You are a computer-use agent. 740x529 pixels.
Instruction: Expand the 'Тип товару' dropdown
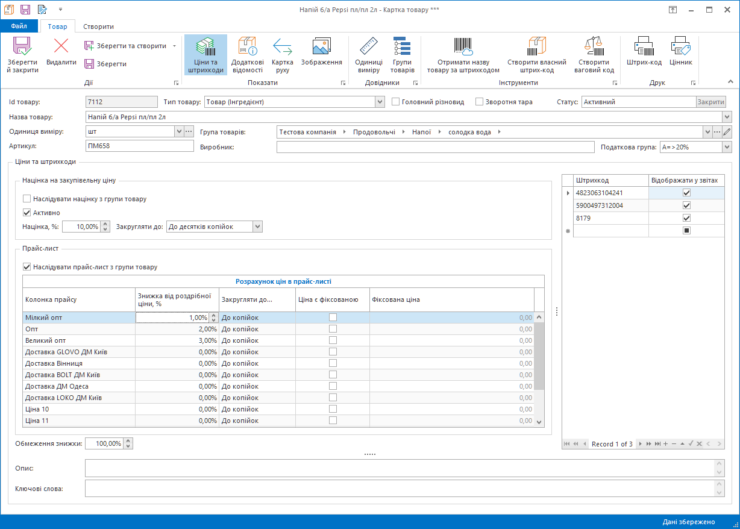click(380, 102)
